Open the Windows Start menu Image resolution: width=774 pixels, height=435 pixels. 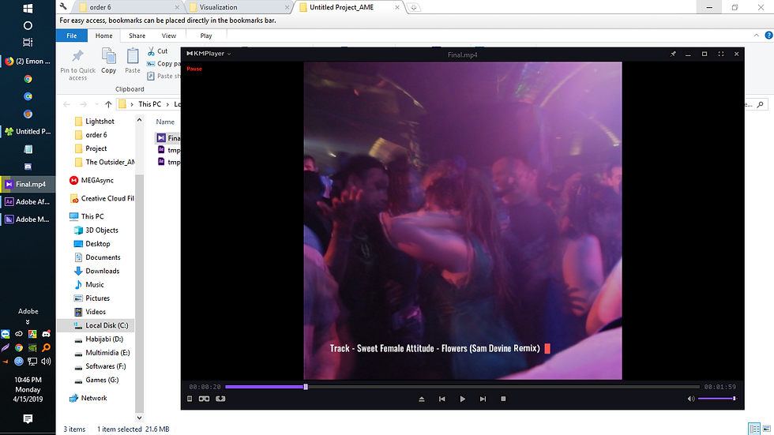(28, 9)
